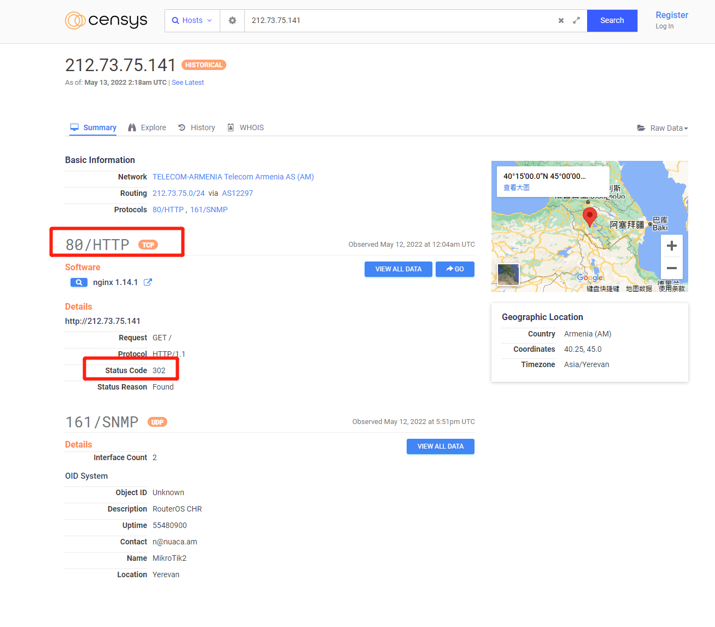The height and width of the screenshot is (627, 715).
Task: Click the contact value n@nuaca.am
Action: click(x=175, y=542)
